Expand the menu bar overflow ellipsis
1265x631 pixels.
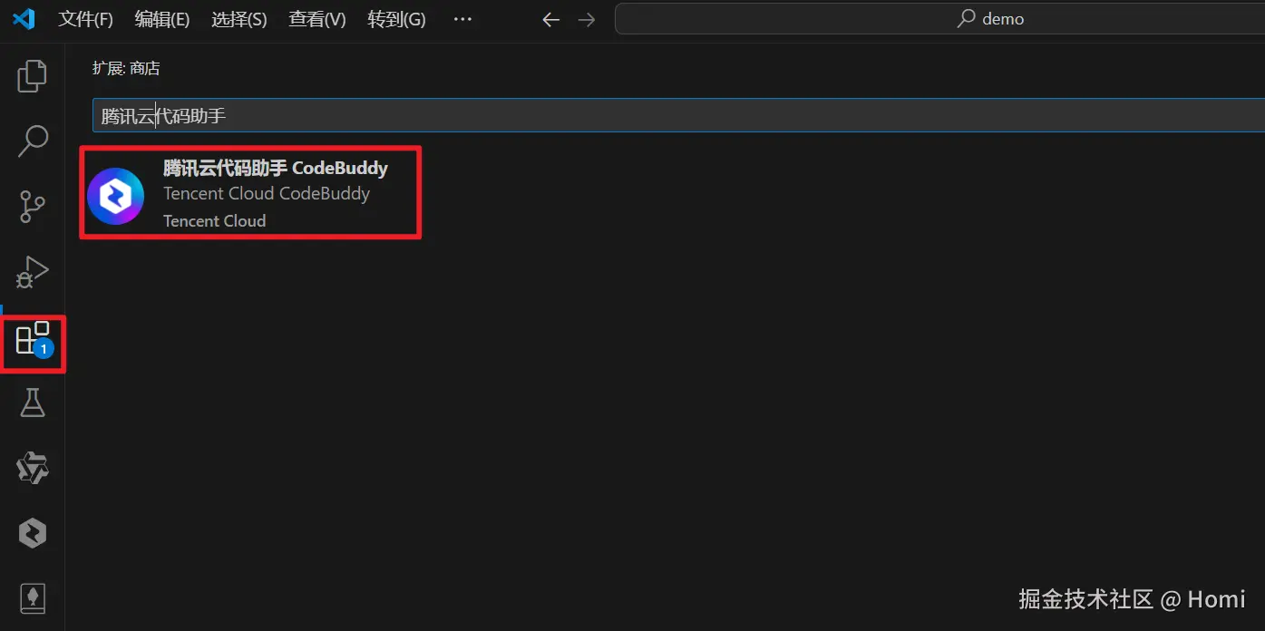[x=462, y=19]
